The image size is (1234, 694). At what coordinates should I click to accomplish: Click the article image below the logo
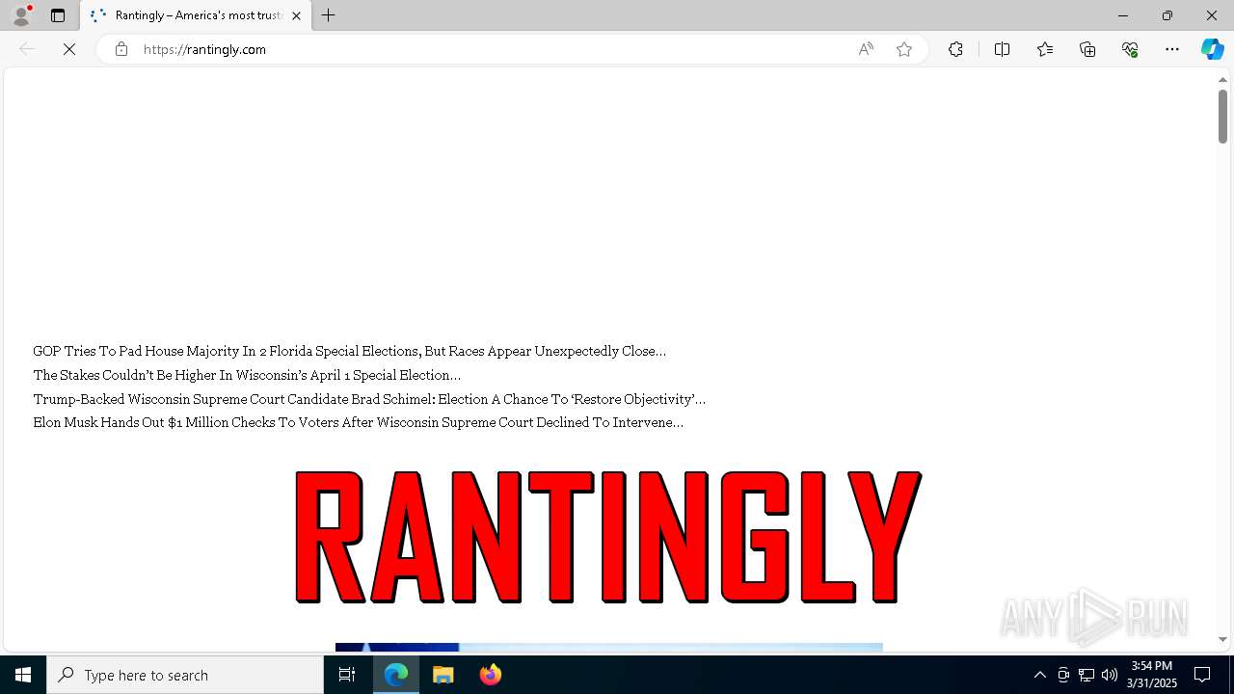tap(608, 648)
